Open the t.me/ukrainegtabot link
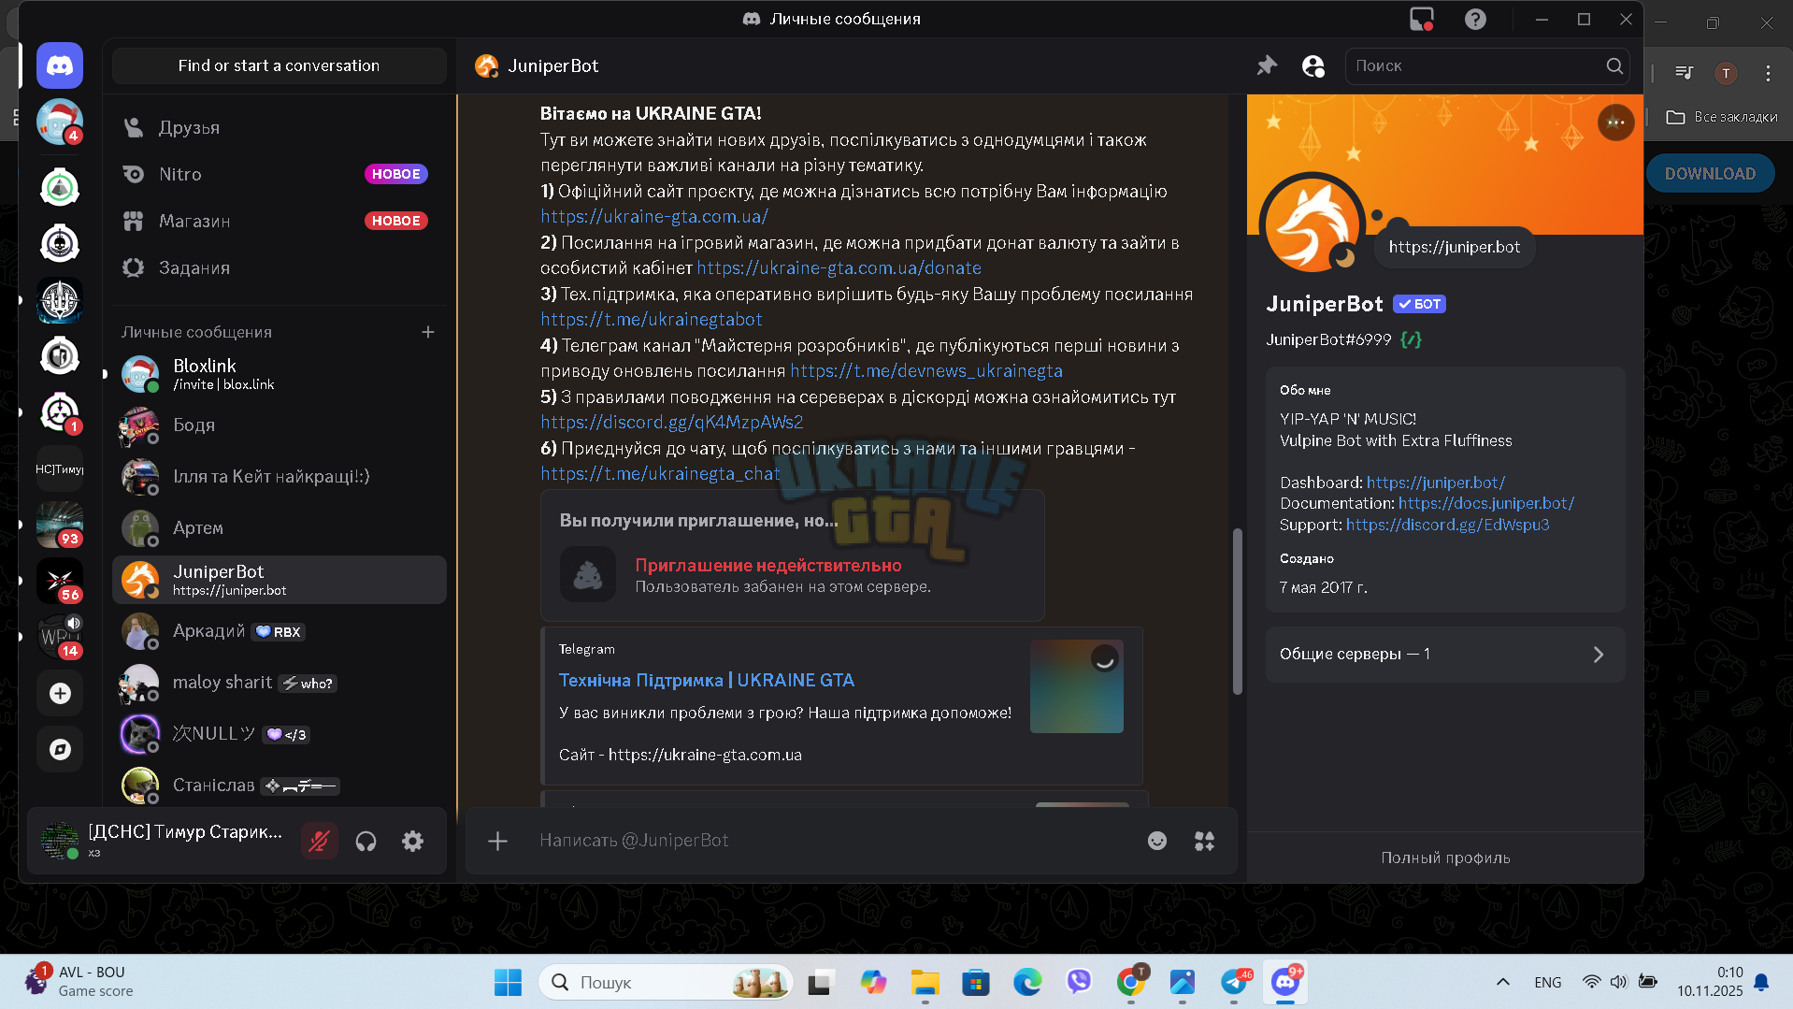 [652, 320]
